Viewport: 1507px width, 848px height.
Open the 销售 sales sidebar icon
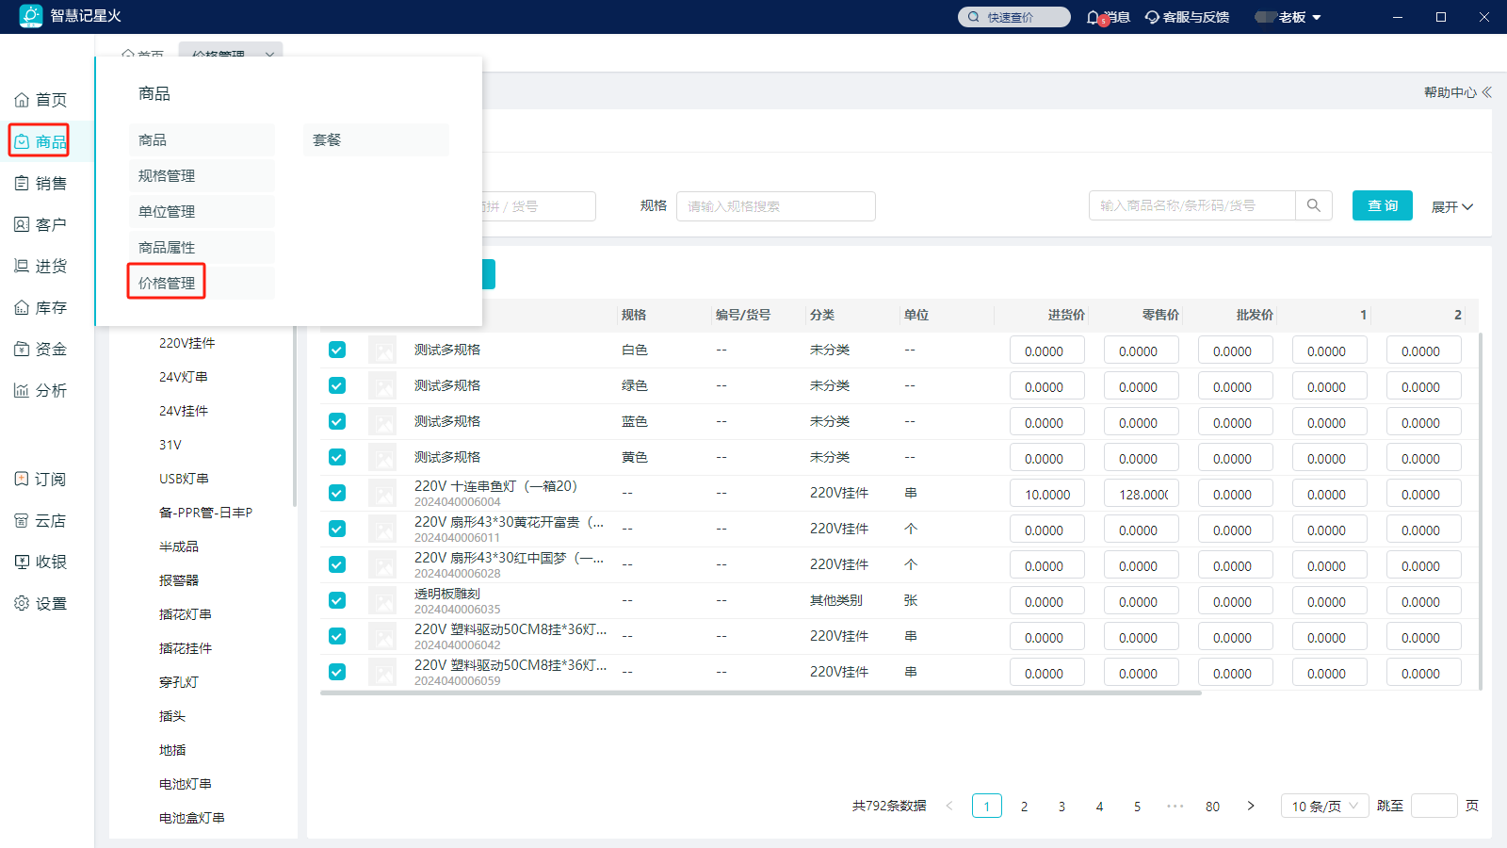coord(22,183)
